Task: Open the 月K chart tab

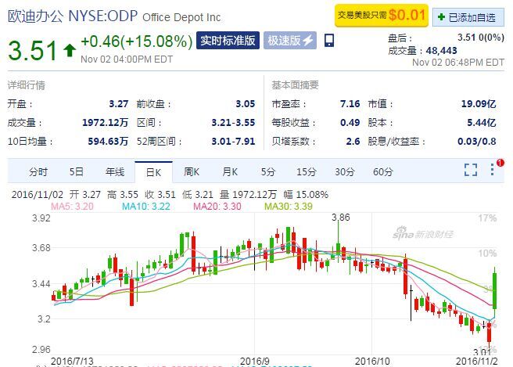Action: tap(230, 171)
